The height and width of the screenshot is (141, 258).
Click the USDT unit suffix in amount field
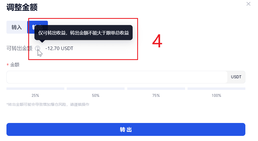click(x=236, y=77)
